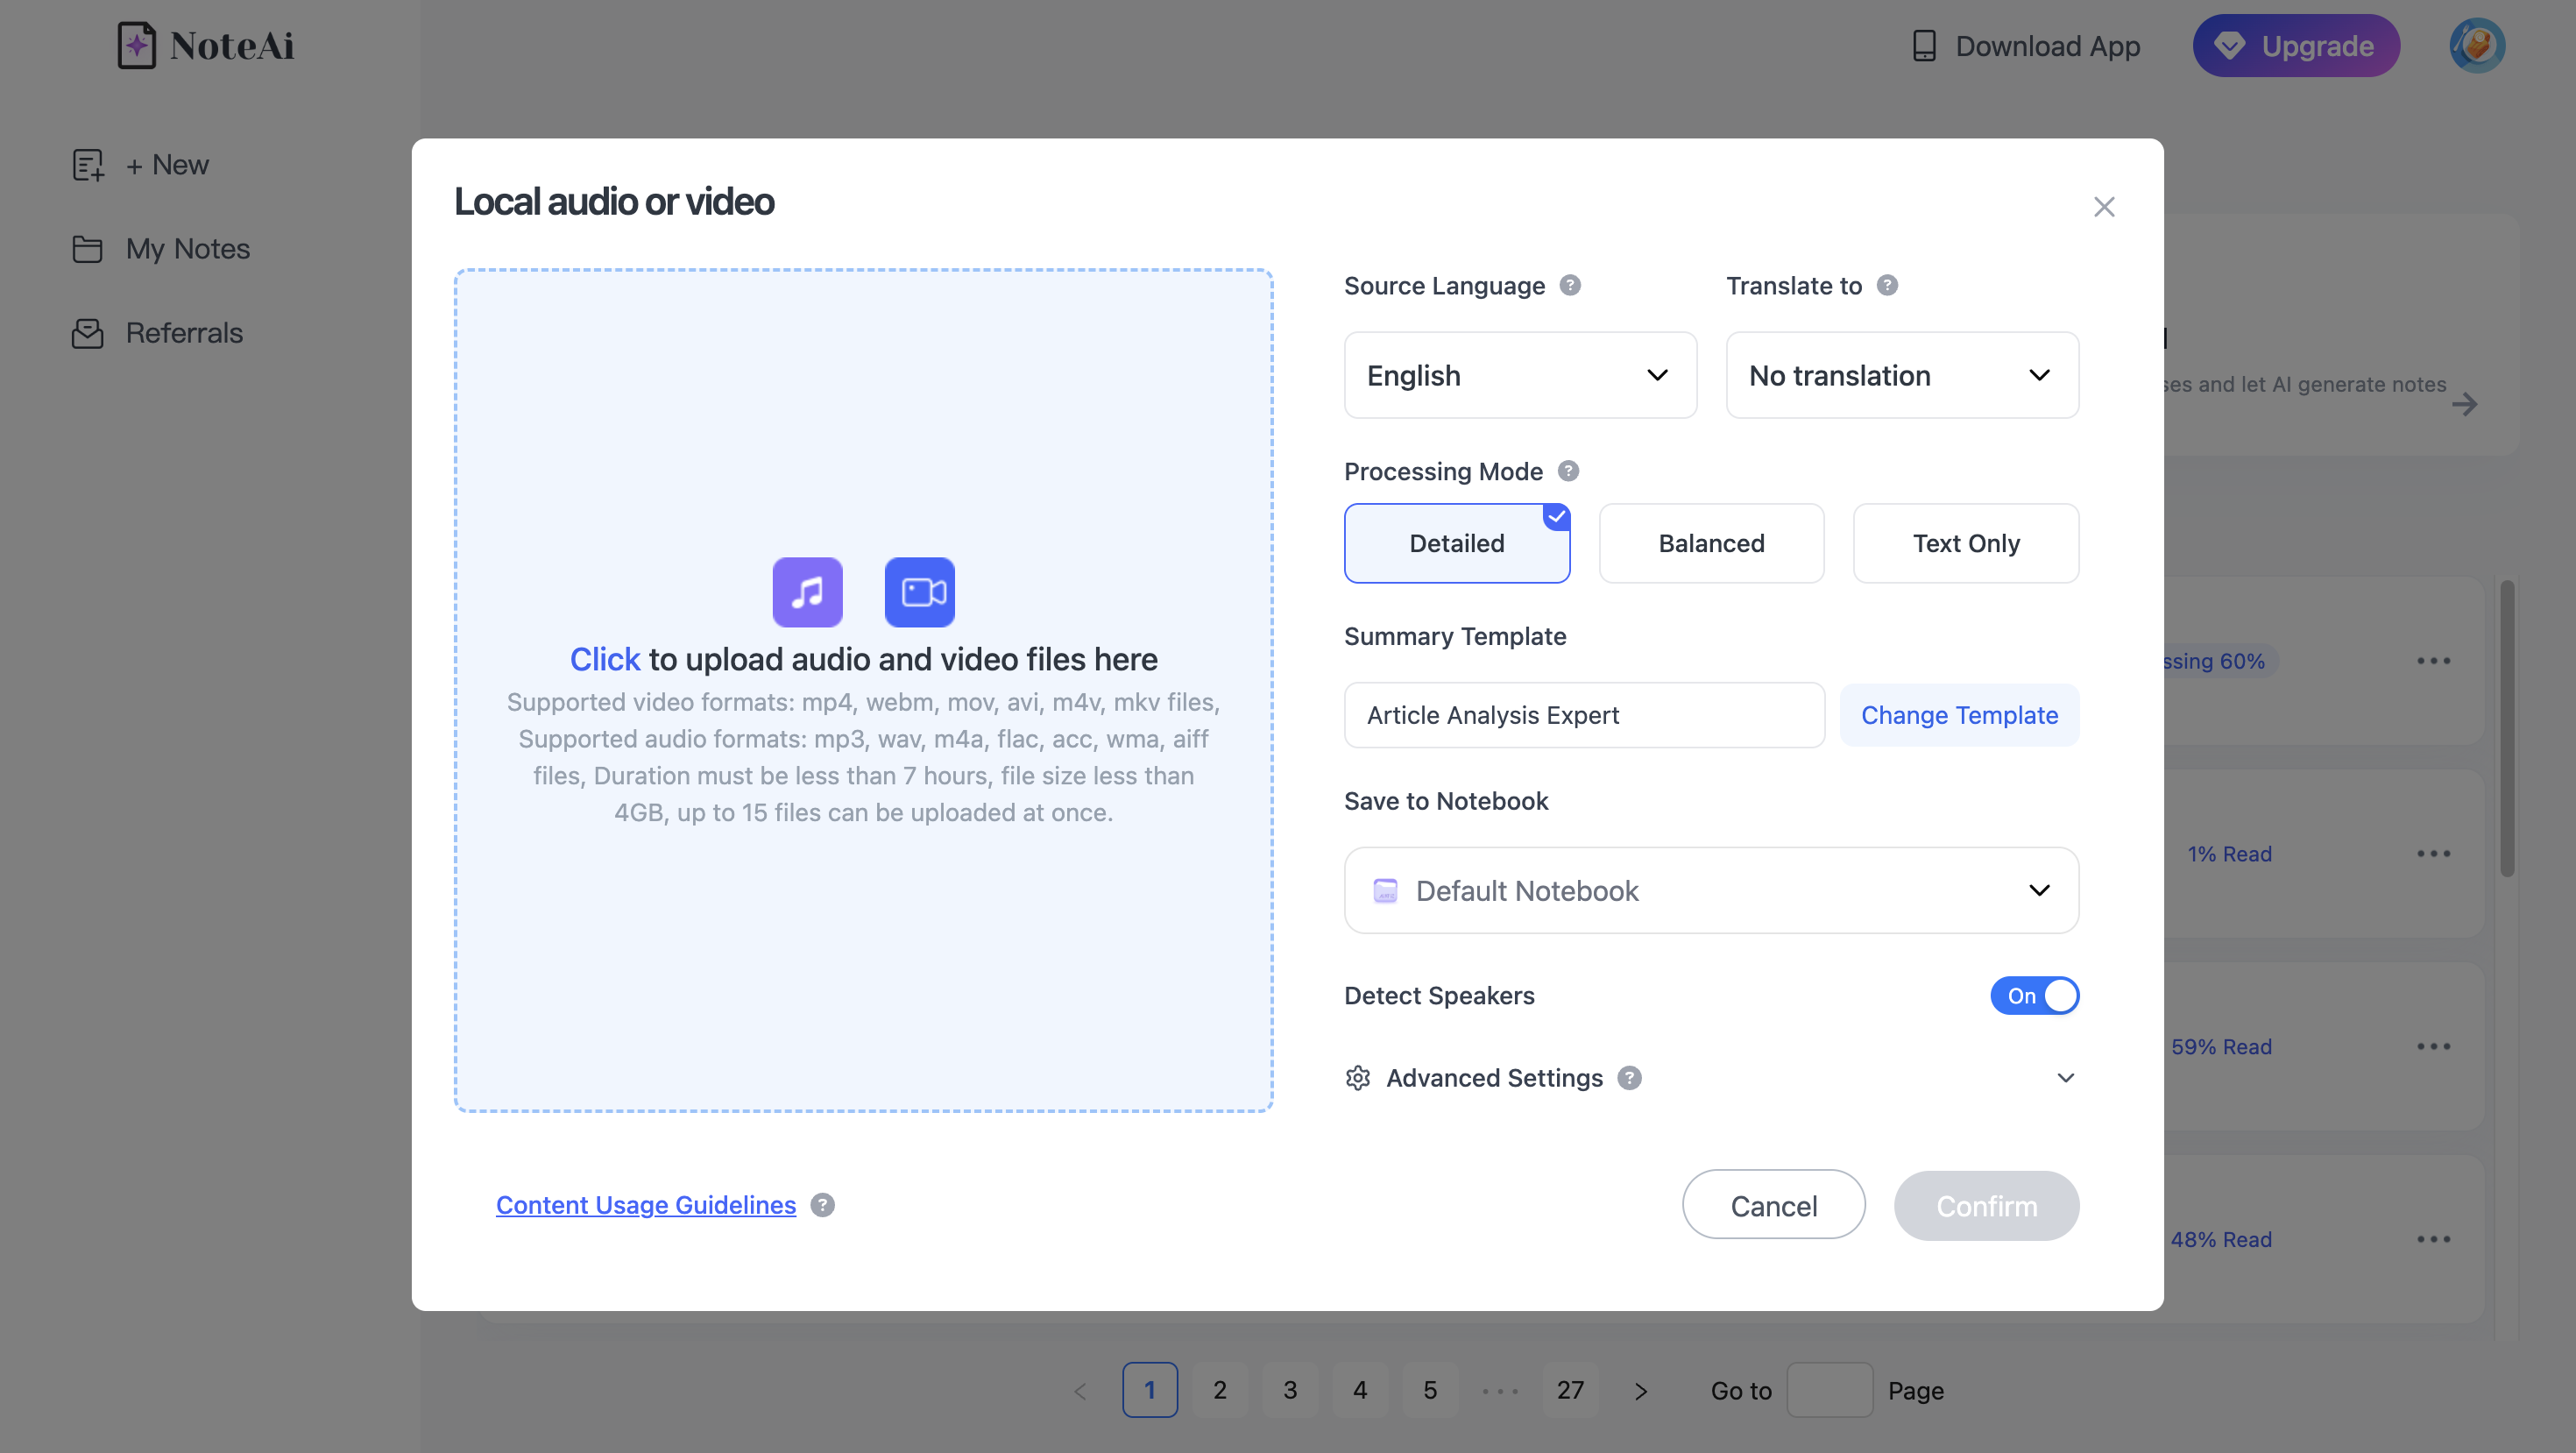Open Content Usage Guidelines link
Viewport: 2576px width, 1453px height.
[646, 1205]
